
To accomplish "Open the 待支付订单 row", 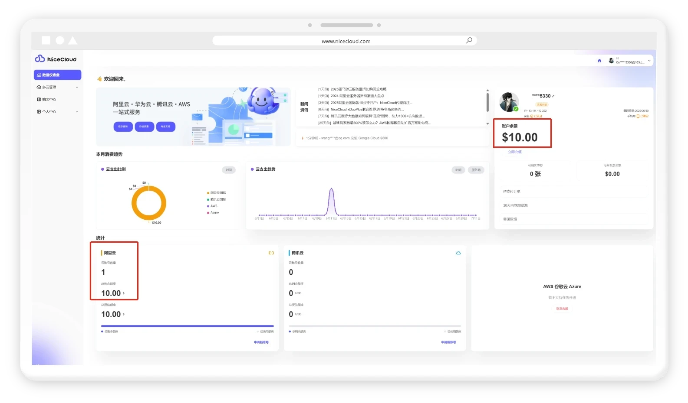I will (573, 192).
